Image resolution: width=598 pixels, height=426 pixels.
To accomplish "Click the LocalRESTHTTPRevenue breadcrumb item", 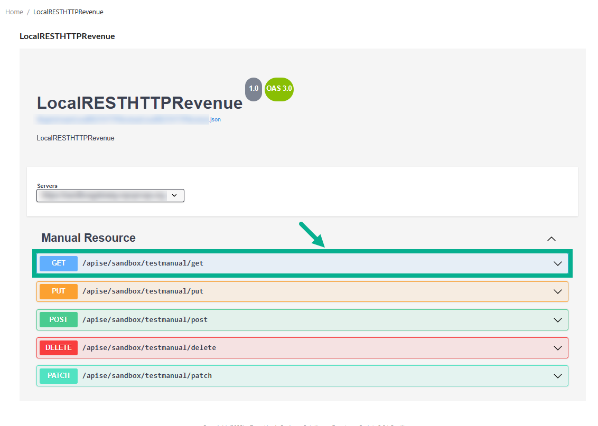I will tap(68, 12).
